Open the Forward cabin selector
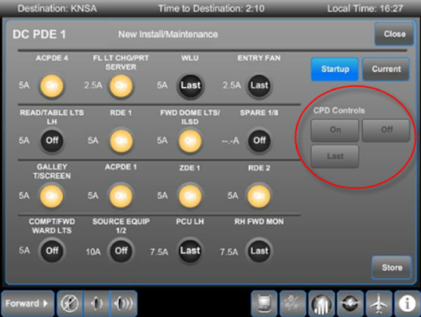This screenshot has height=317, width=421. (28, 303)
